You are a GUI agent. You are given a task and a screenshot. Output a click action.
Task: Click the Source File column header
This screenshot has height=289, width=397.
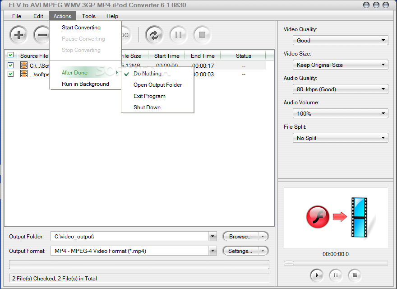point(34,56)
